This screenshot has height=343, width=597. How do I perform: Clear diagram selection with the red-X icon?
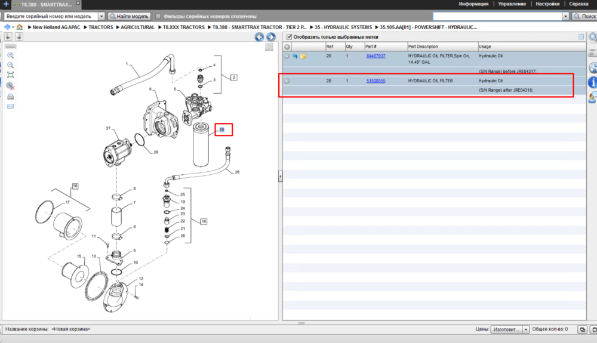pos(10,86)
